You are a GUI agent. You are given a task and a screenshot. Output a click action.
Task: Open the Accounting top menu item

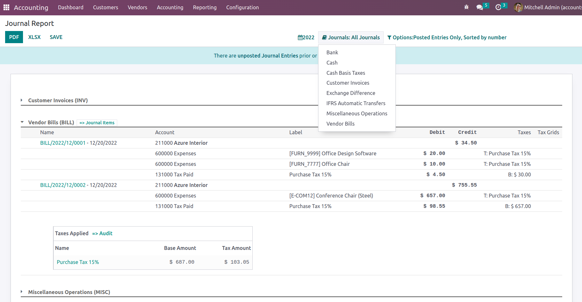pyautogui.click(x=170, y=7)
